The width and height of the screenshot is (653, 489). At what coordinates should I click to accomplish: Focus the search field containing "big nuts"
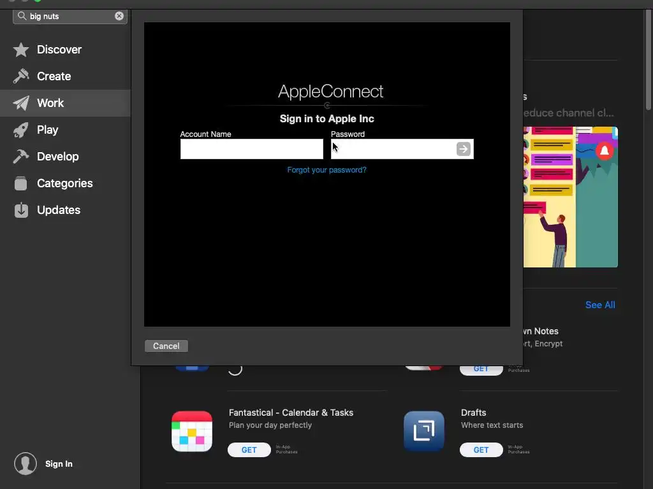pos(70,16)
